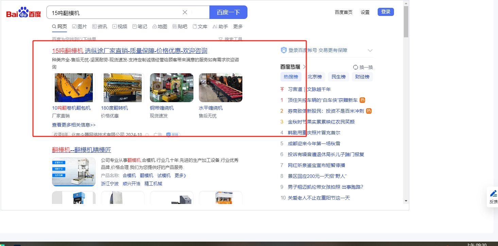This screenshot has width=498, height=246.
Task: Expand the 登录百度帐号 panel chevron
Action: (370, 51)
